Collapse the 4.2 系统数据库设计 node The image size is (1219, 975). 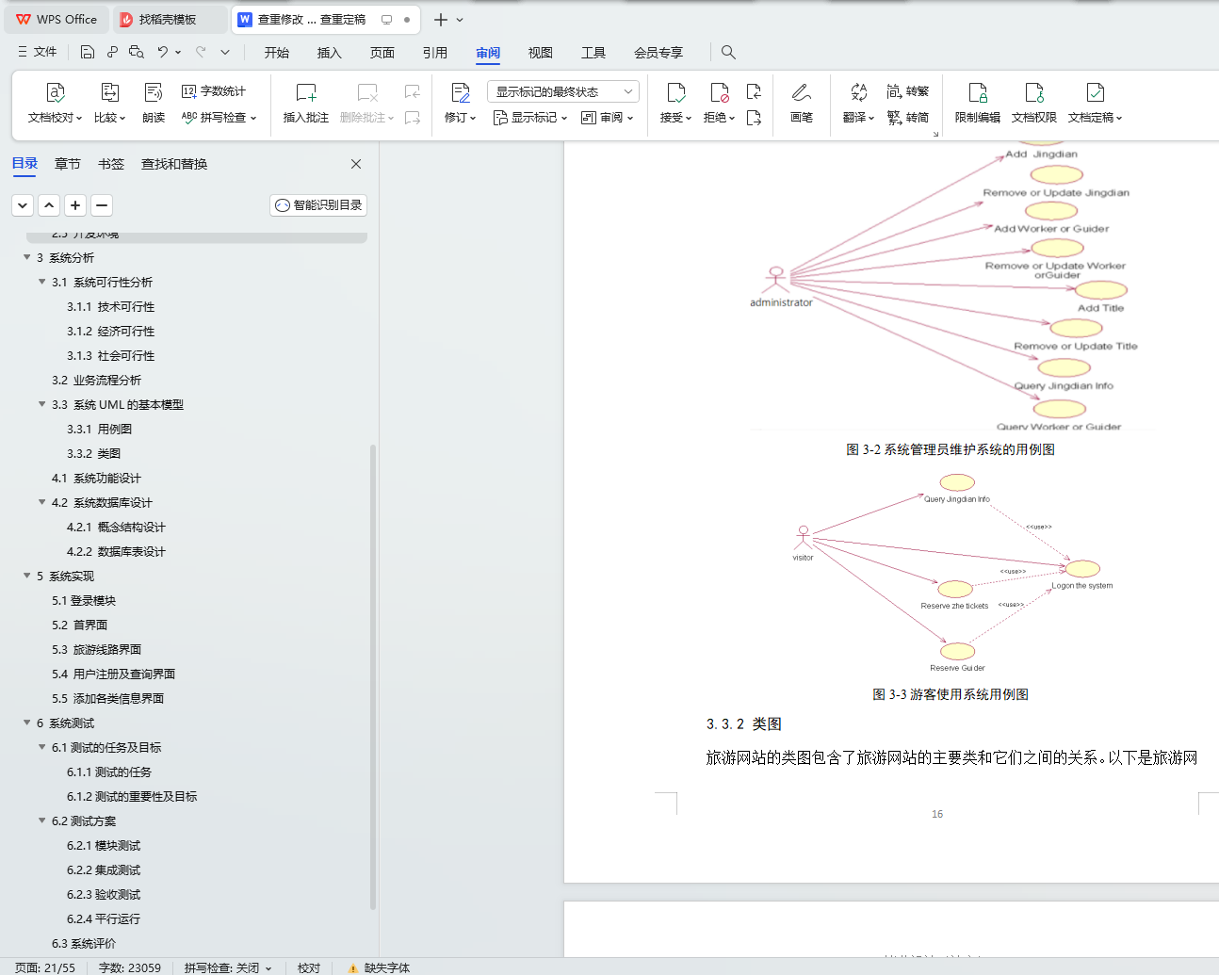coord(42,502)
